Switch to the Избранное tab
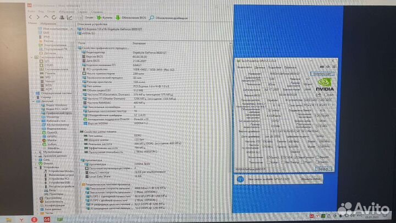The image size is (396, 223). click(47, 24)
